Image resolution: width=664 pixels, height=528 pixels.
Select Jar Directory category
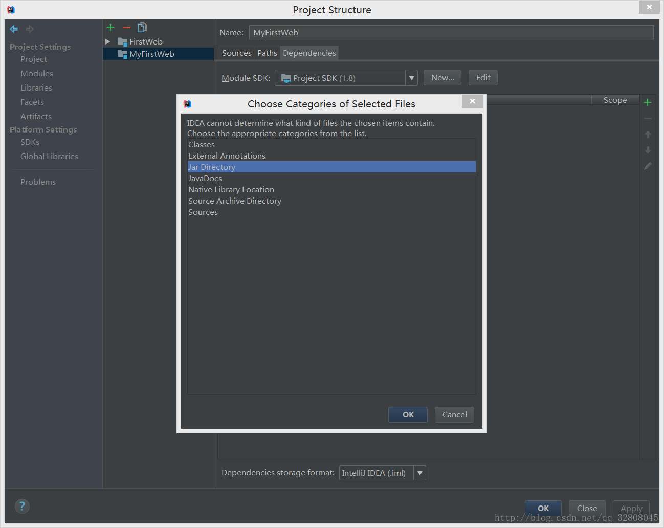point(331,167)
